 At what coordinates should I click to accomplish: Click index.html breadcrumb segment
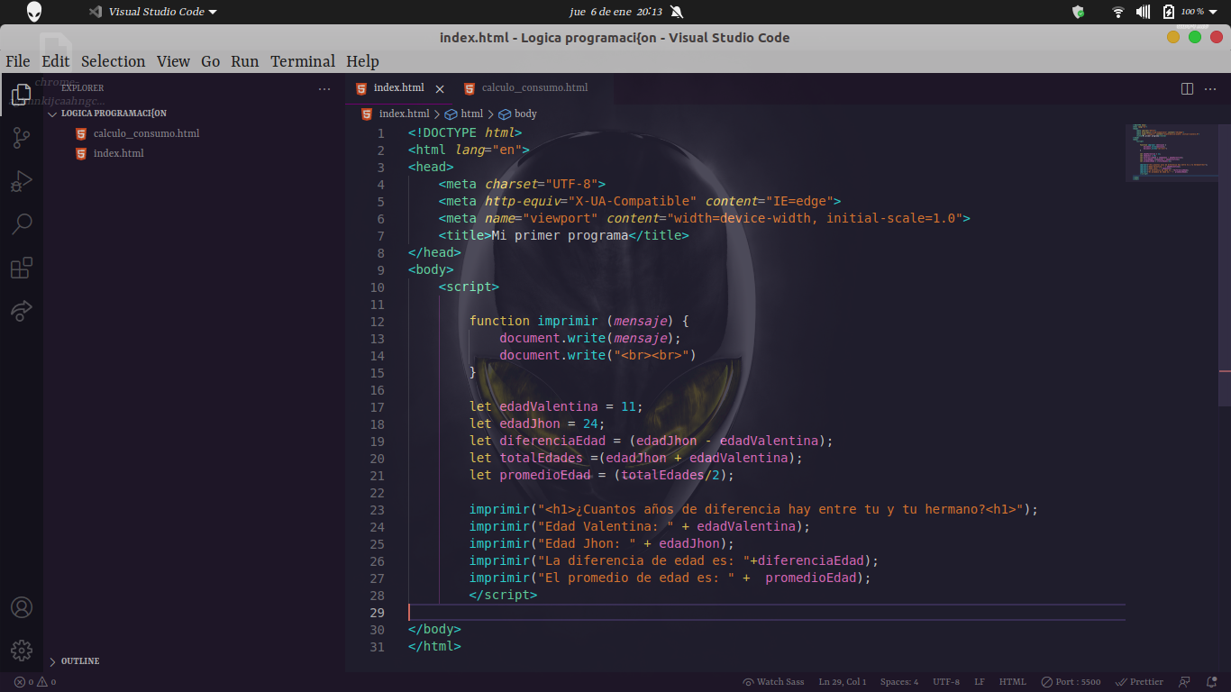396,114
